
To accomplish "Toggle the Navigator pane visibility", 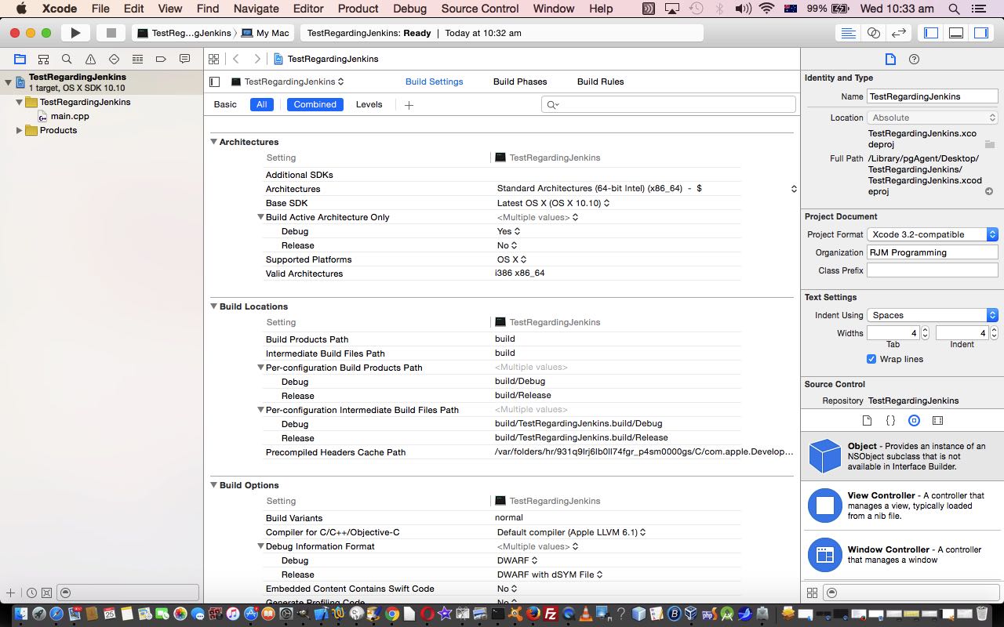I will (931, 33).
